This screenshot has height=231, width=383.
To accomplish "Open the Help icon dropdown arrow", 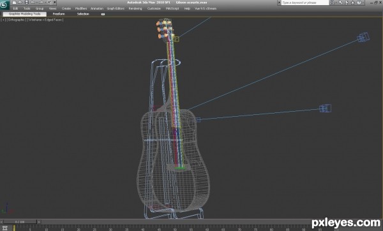I will click(x=363, y=3).
